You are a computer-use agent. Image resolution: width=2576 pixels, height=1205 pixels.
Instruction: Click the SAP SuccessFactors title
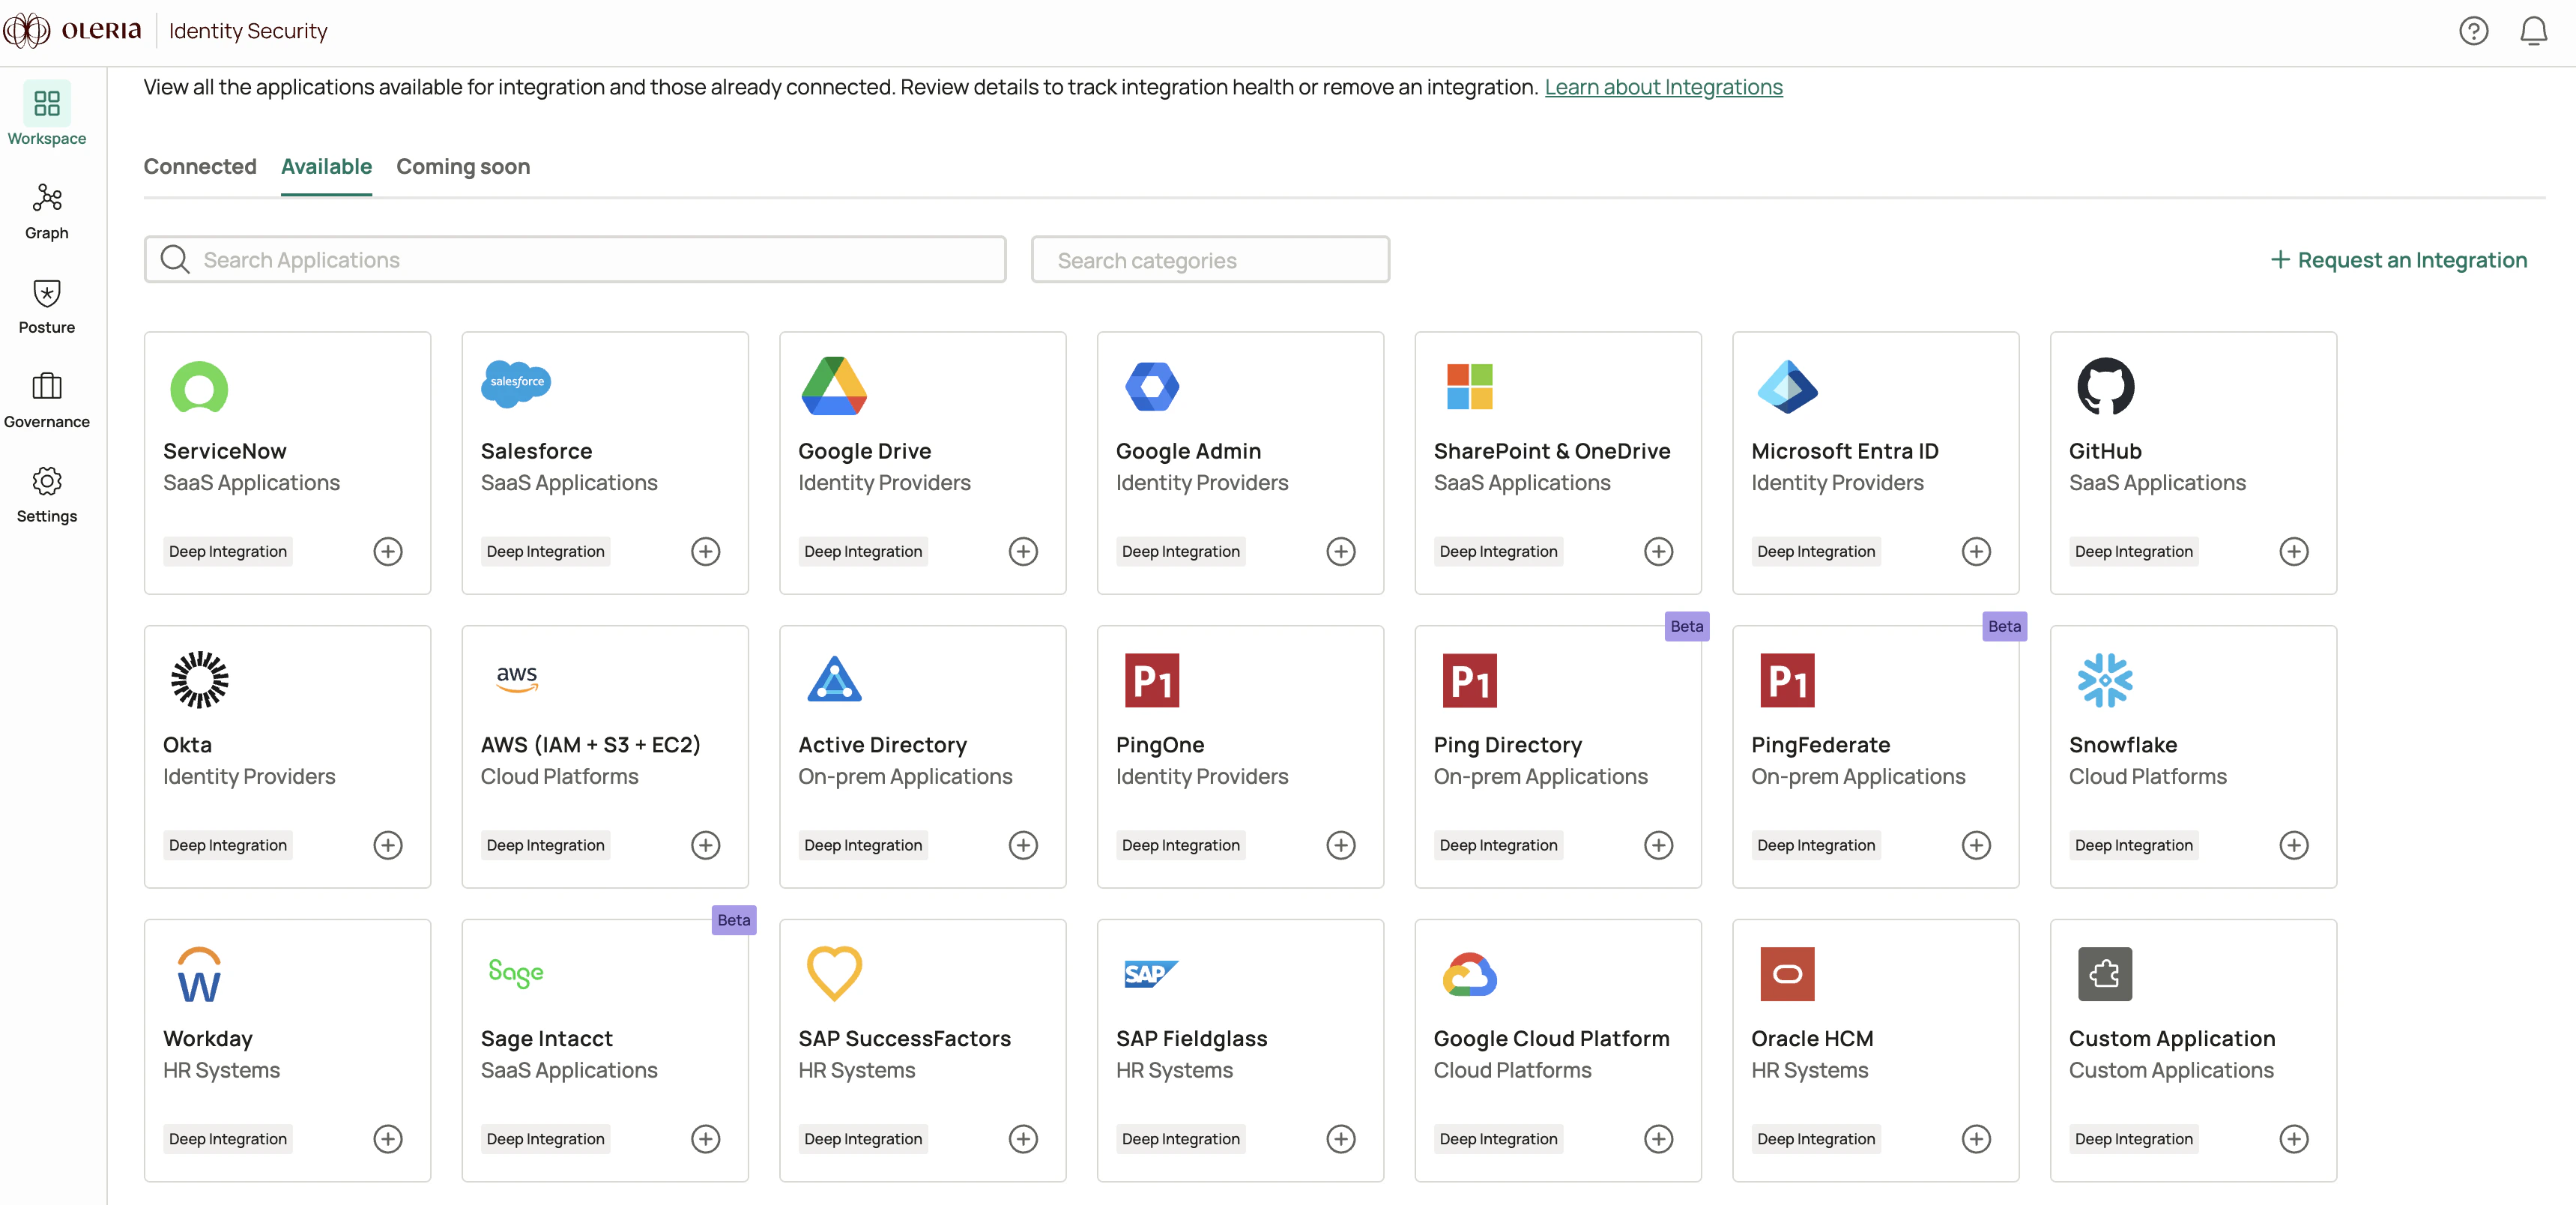pyautogui.click(x=905, y=1039)
